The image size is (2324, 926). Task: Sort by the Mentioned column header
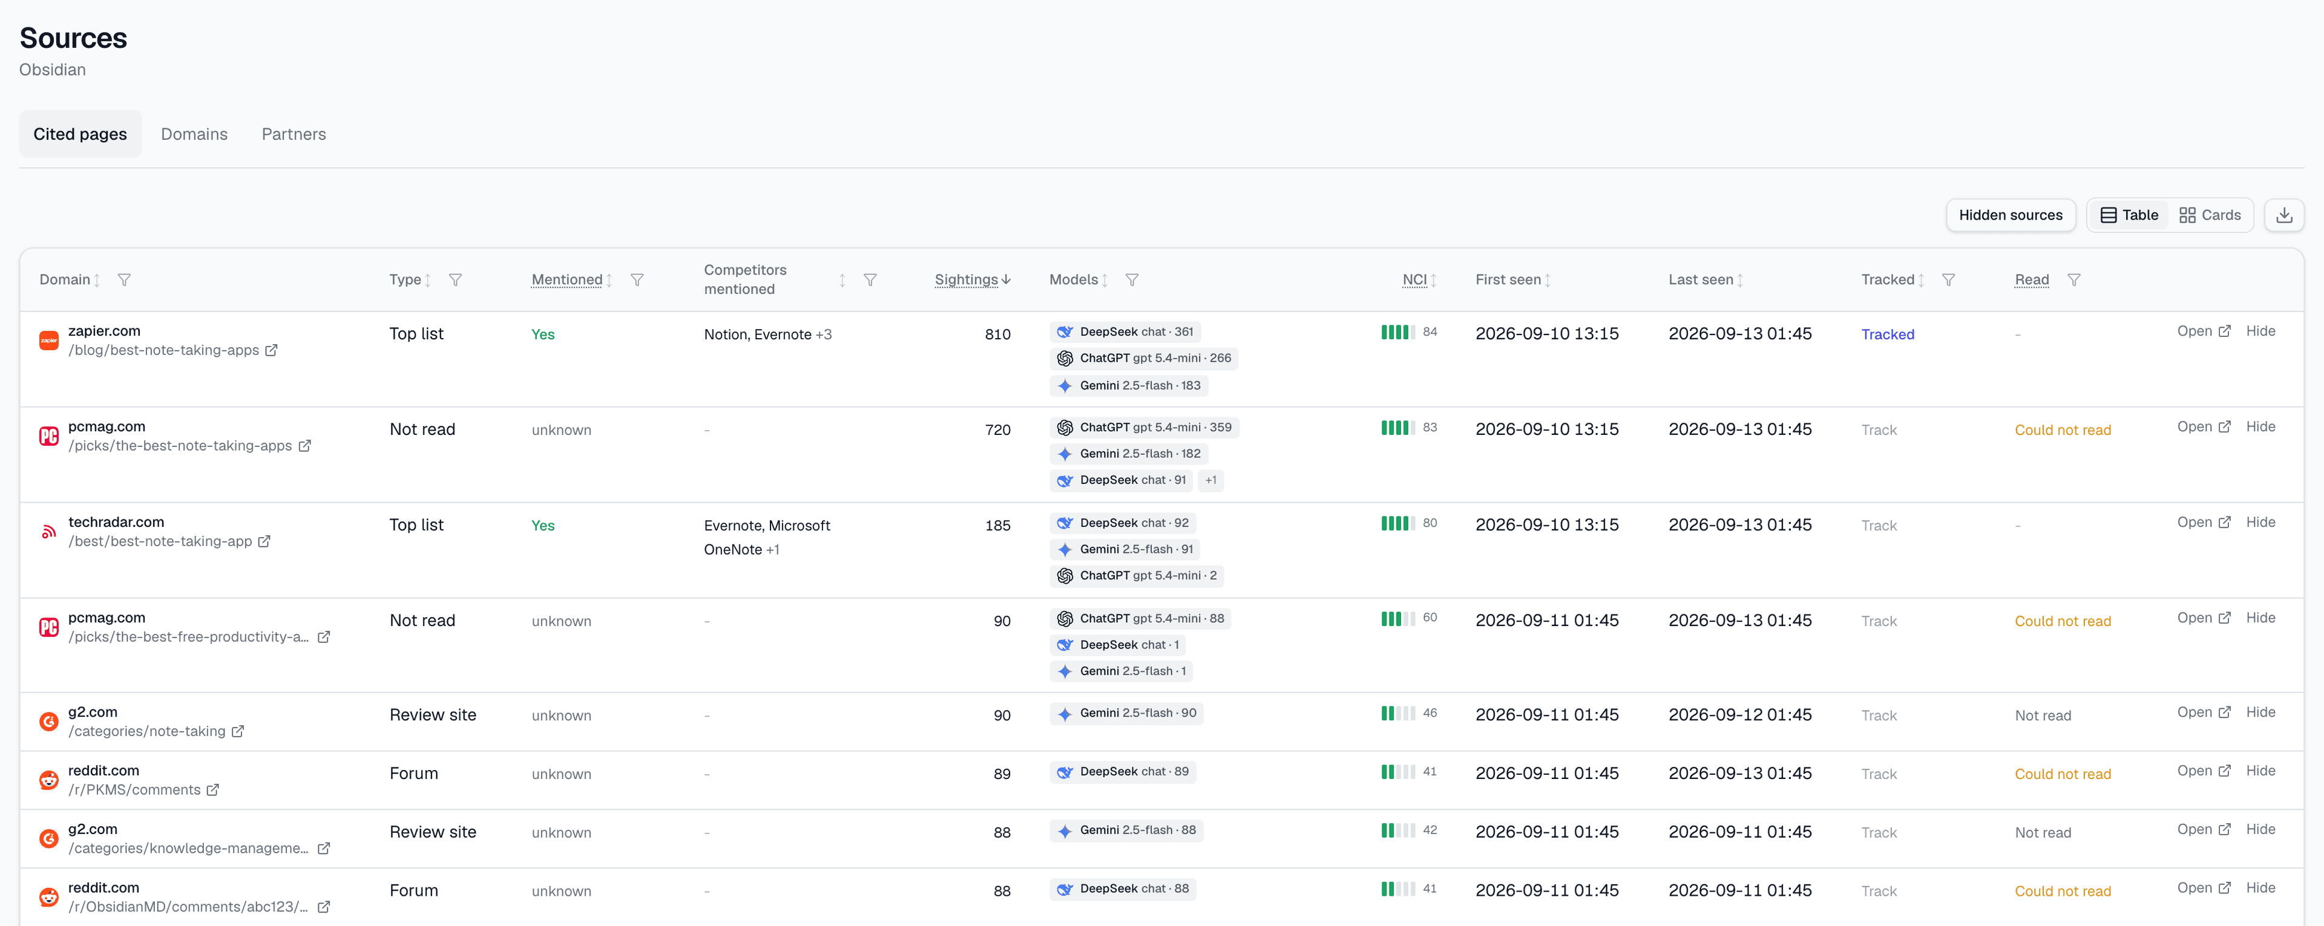(x=572, y=279)
